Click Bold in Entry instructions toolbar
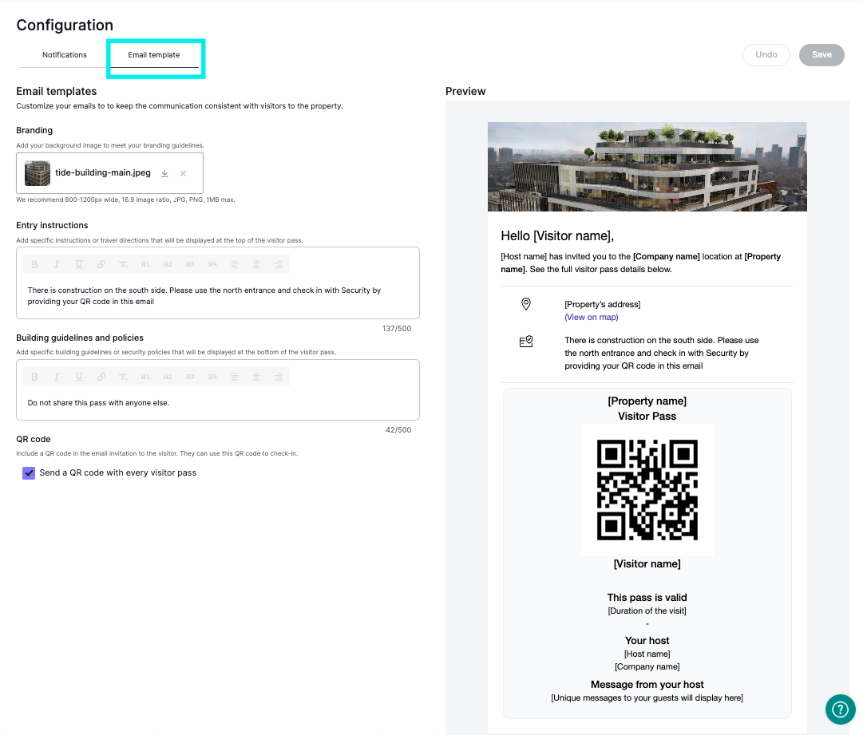The height and width of the screenshot is (735, 863). [x=34, y=264]
